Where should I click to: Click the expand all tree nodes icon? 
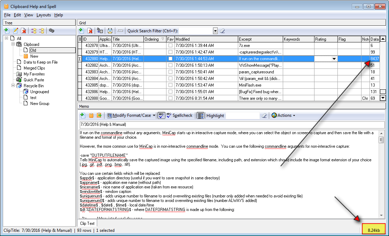coord(34,31)
